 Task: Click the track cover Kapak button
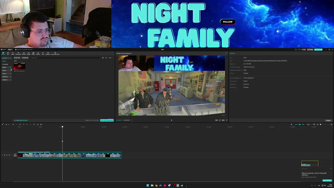pos(15,155)
